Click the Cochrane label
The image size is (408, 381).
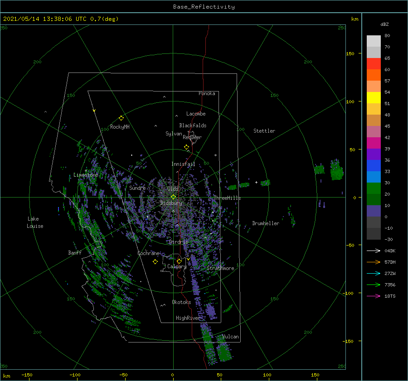point(148,253)
